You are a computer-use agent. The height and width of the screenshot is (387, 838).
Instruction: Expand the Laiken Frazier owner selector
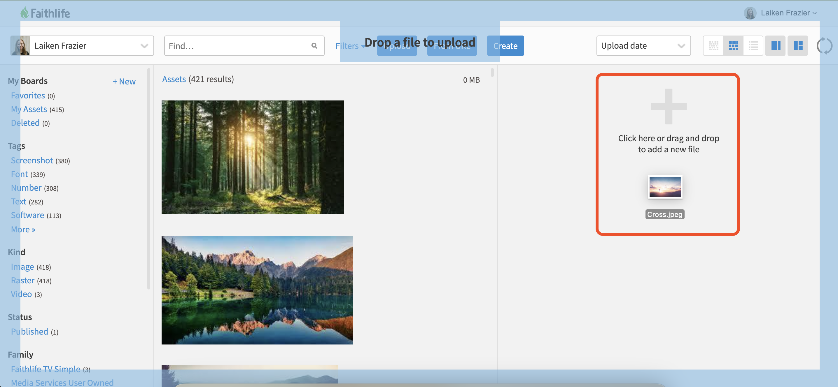pyautogui.click(x=82, y=46)
